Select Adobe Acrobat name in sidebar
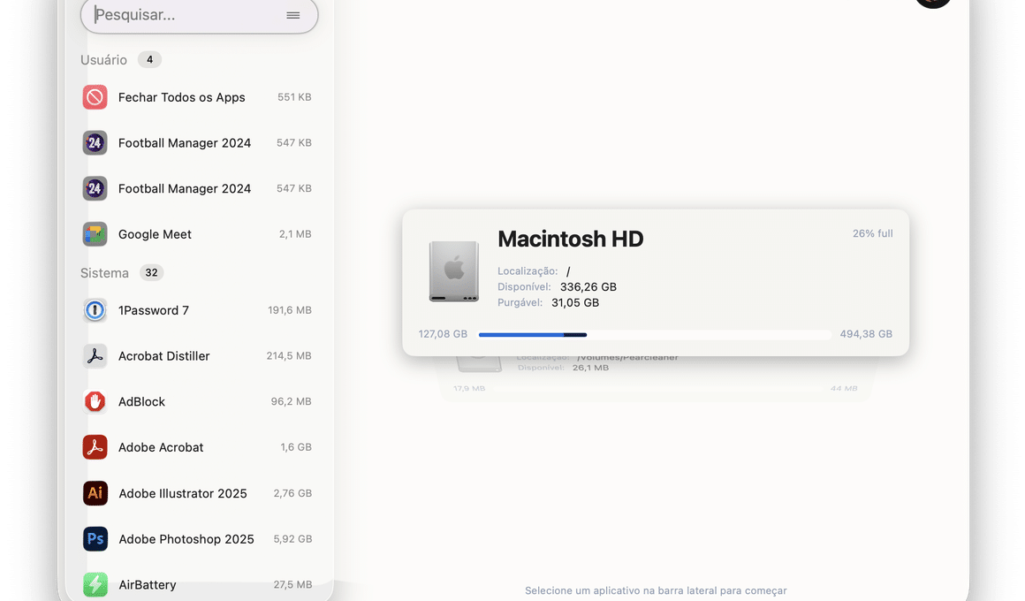The image size is (1025, 601). point(161,447)
